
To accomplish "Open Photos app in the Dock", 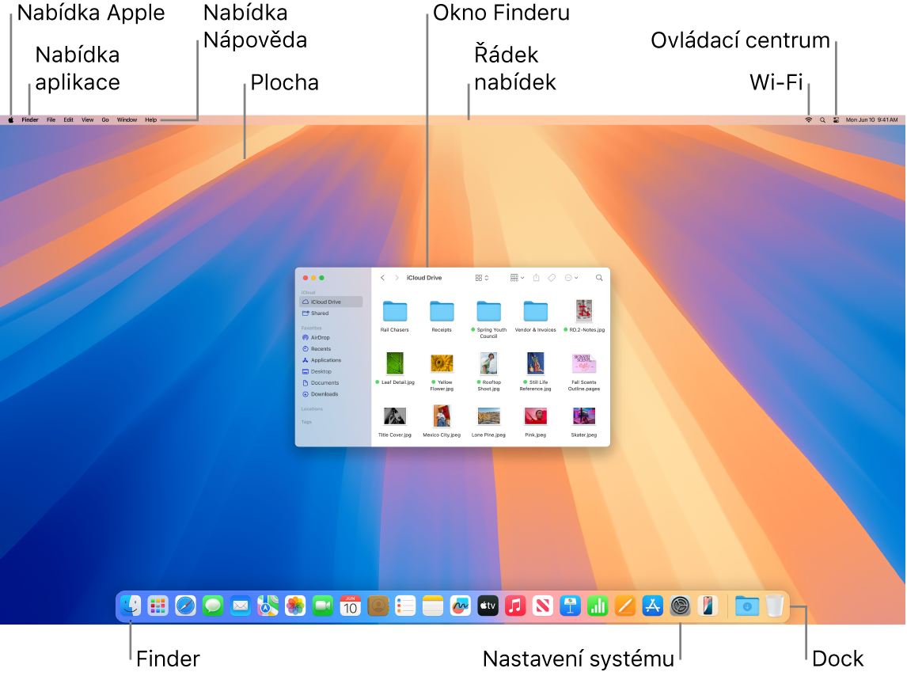I will tap(295, 606).
